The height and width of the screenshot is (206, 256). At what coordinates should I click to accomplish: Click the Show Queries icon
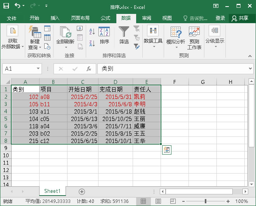click(x=47, y=29)
